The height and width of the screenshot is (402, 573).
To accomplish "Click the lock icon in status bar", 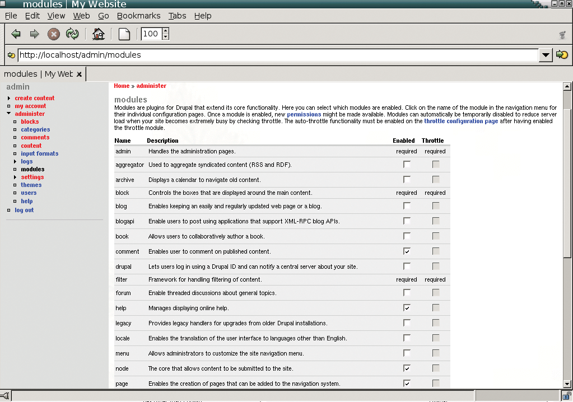I will [567, 395].
